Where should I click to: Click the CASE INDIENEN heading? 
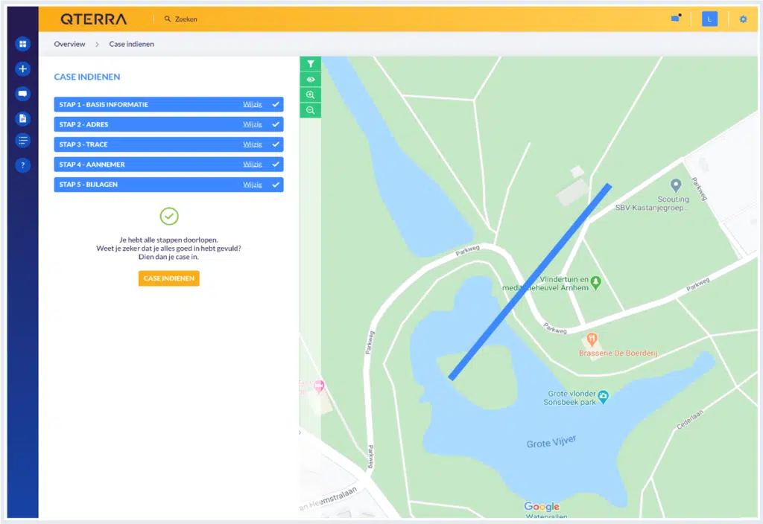[87, 77]
